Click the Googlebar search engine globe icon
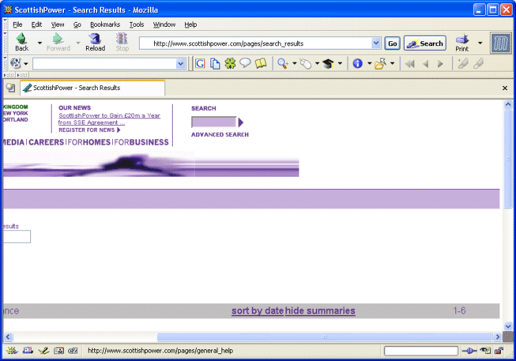The height and width of the screenshot is (361, 516). click(15, 63)
